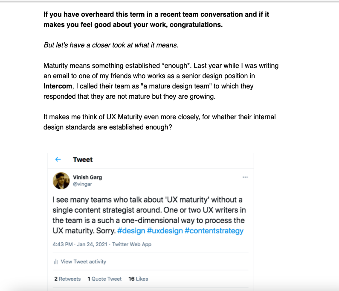Open the Vinish Garg profile name

[87, 177]
